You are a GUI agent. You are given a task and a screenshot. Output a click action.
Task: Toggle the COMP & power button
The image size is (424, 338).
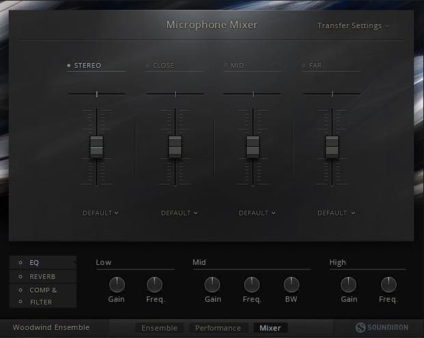21,290
